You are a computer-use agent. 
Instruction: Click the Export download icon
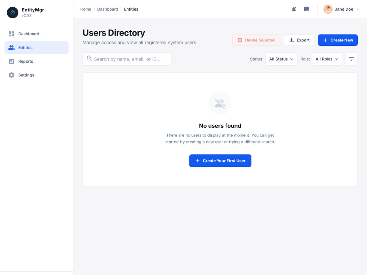[291, 40]
